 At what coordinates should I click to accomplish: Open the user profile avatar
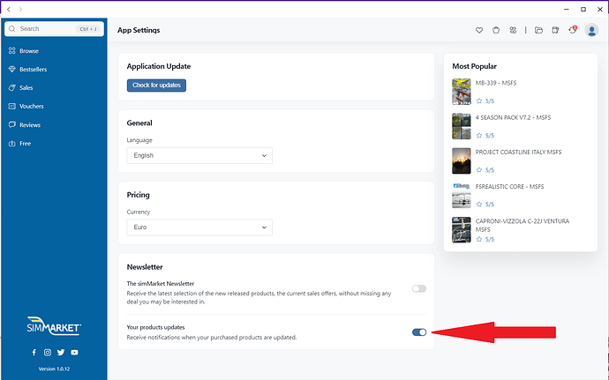[x=591, y=30]
